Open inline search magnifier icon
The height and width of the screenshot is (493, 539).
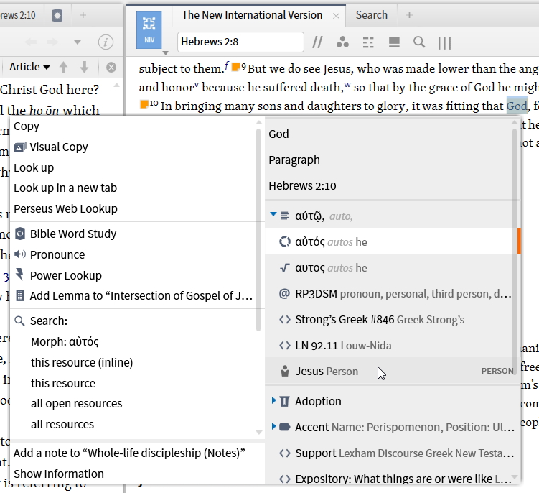419,42
